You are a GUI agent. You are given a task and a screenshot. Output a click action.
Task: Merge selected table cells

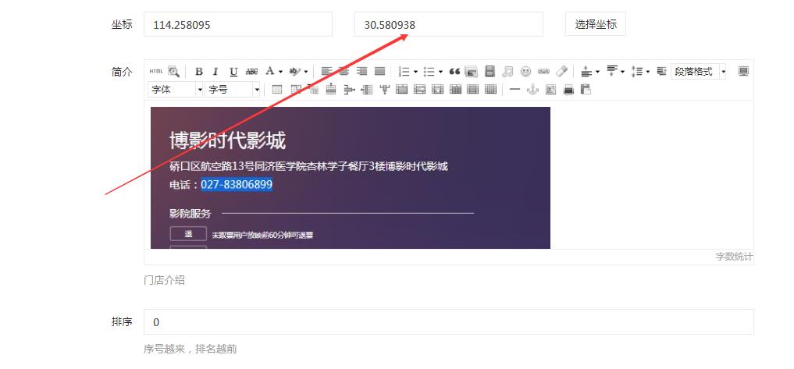point(401,90)
